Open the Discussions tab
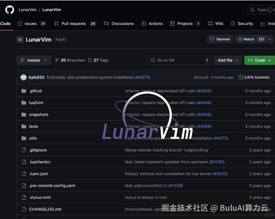 (119, 24)
